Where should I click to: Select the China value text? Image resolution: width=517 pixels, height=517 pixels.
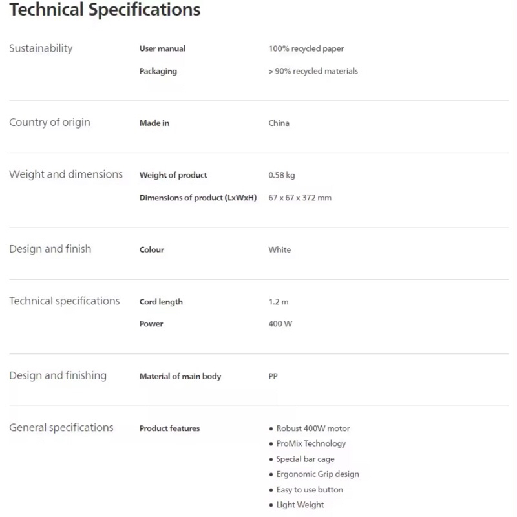pos(279,123)
